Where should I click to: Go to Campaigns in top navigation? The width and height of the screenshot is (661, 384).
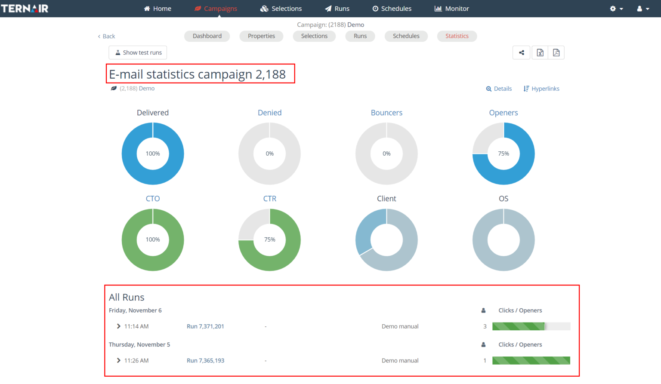click(216, 9)
